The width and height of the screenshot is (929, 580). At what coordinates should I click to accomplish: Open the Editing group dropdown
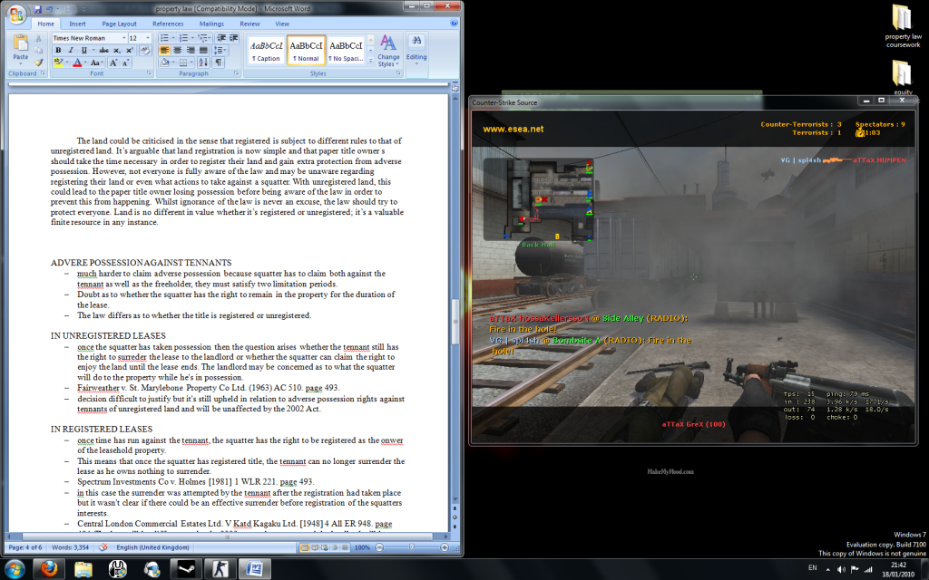pos(416,51)
